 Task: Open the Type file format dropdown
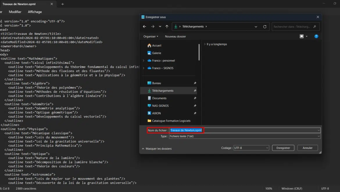244,136
